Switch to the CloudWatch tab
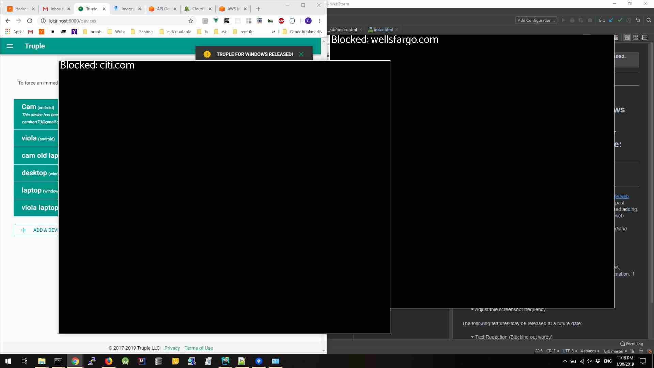The image size is (654, 368). point(198,9)
